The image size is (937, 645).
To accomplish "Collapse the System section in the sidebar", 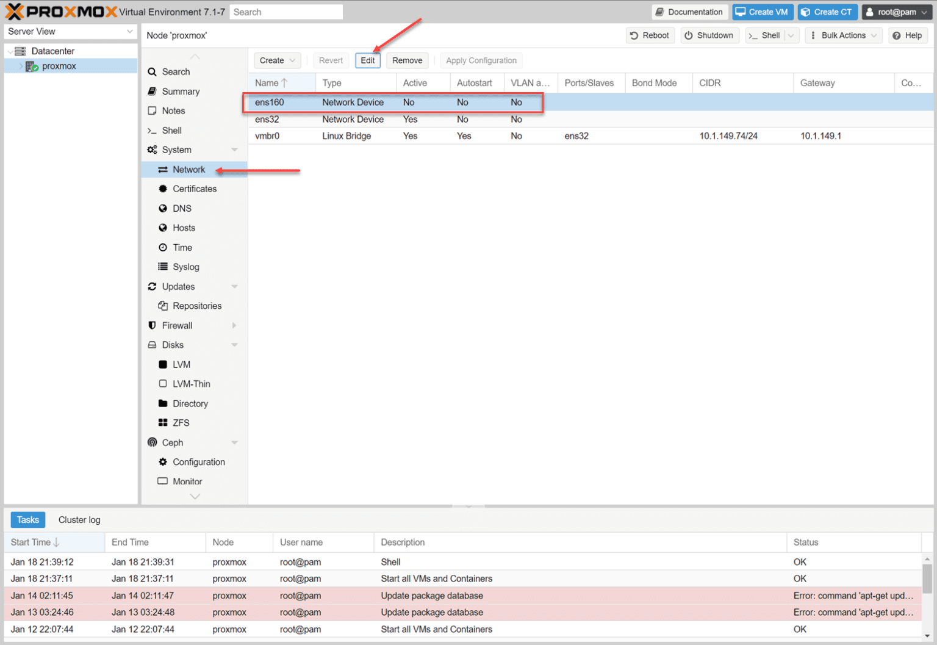I will 235,150.
